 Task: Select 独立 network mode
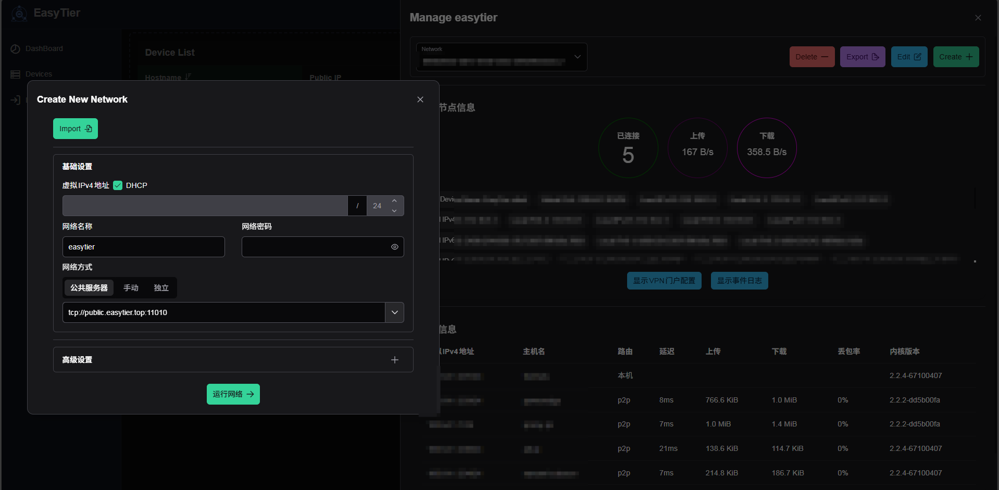pyautogui.click(x=161, y=288)
